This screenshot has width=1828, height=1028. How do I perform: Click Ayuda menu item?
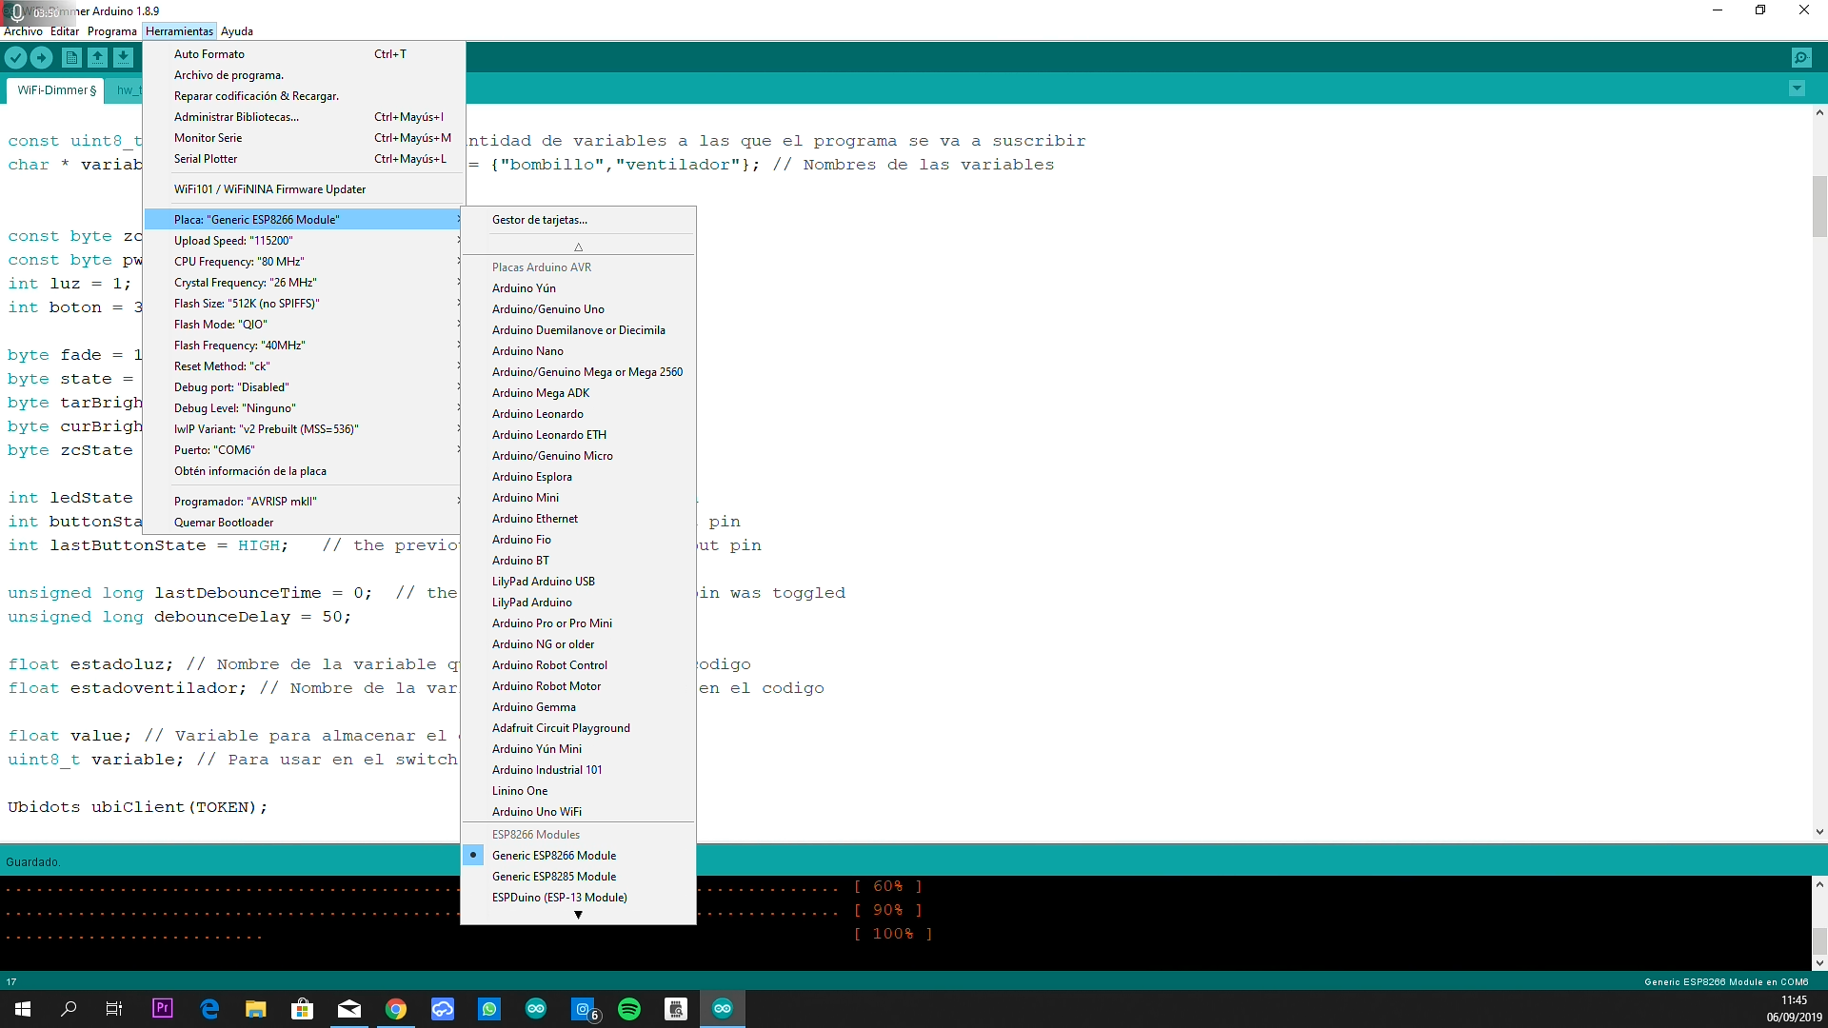237,30
